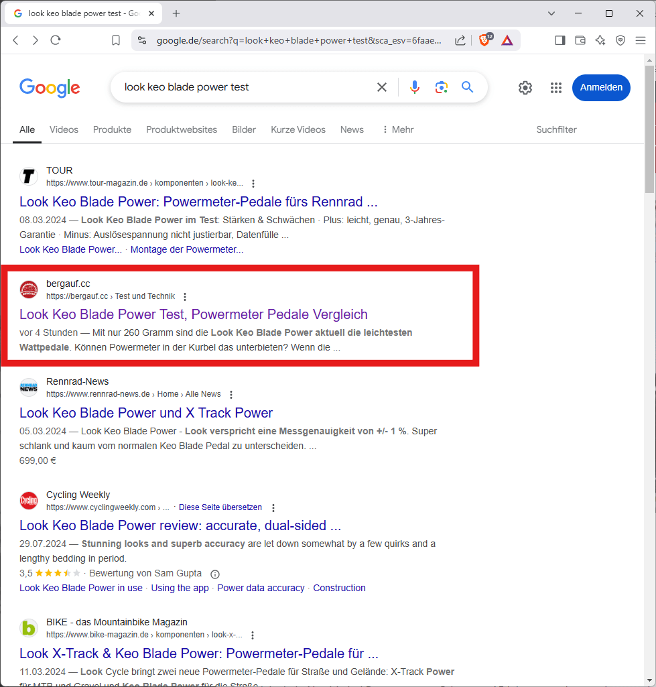Open Brave Rewards triangle icon
Image resolution: width=656 pixels, height=687 pixels.
click(507, 40)
